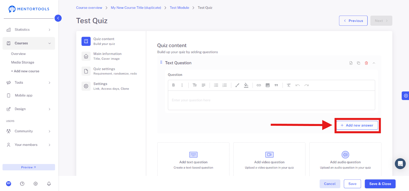Add a text question card

point(193,159)
